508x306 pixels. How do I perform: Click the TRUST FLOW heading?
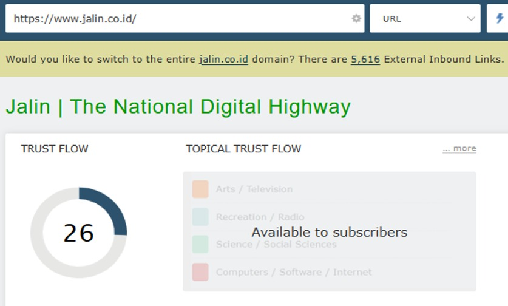[x=55, y=149]
